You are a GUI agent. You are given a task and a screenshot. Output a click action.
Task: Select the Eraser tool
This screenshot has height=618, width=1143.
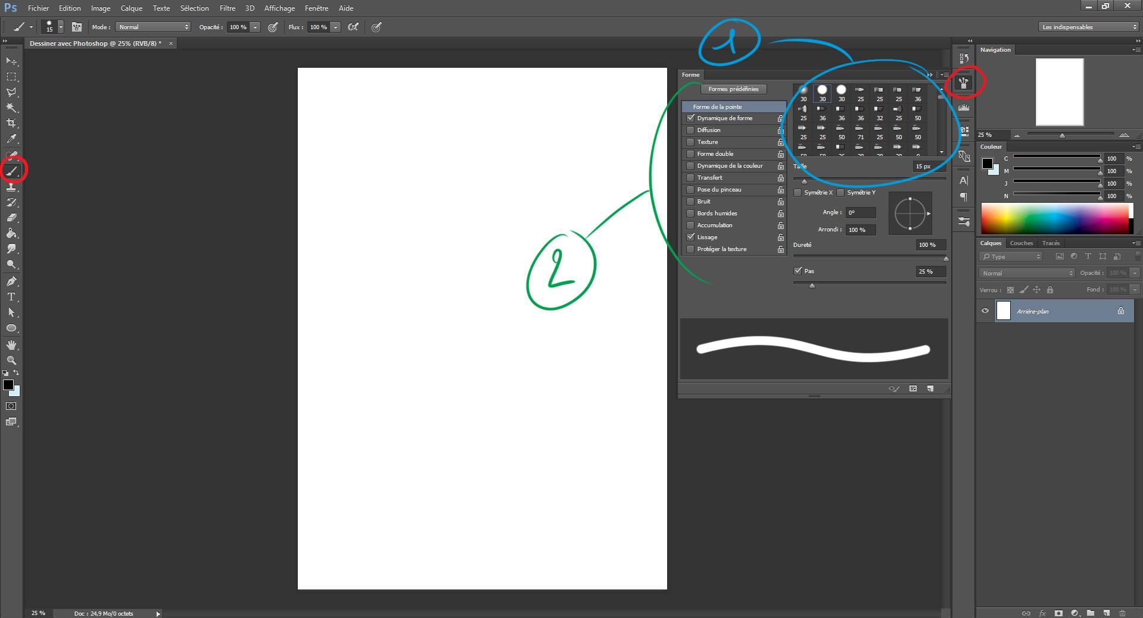point(12,217)
